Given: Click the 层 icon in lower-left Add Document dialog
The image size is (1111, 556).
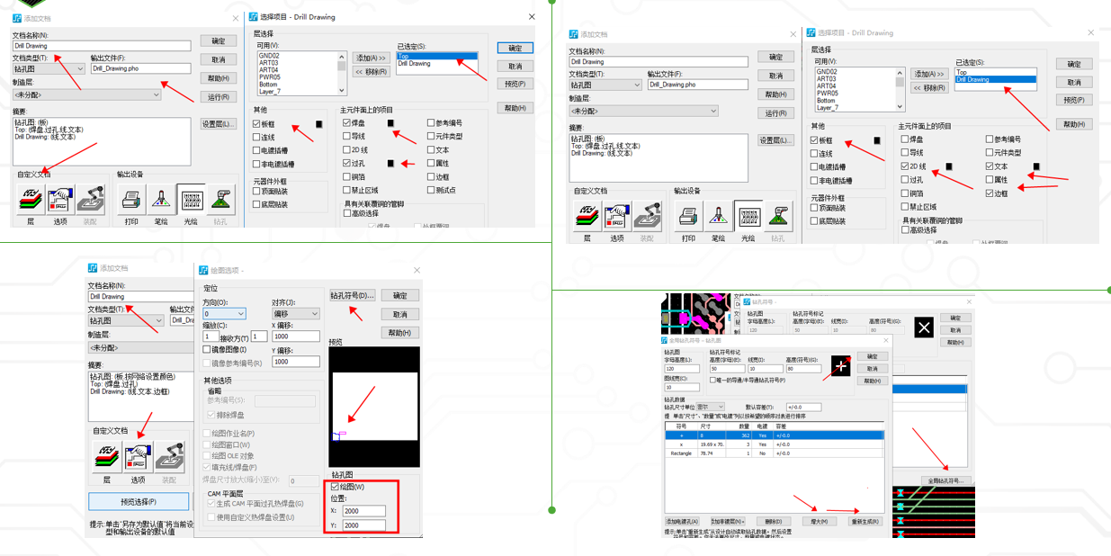Looking at the screenshot, I should [x=107, y=456].
